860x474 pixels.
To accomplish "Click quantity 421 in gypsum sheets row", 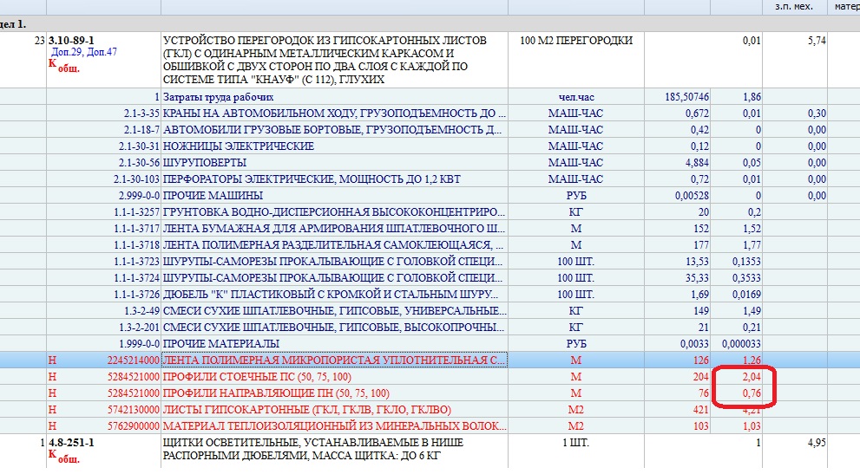I will 700,409.
